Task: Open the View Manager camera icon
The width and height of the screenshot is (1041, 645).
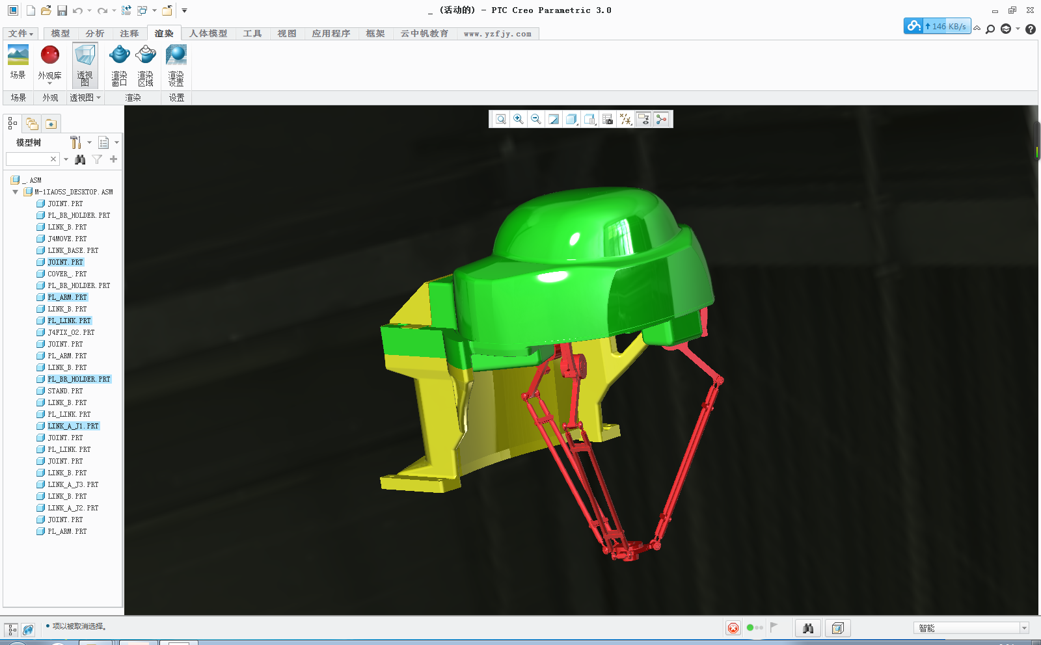Action: pyautogui.click(x=608, y=119)
